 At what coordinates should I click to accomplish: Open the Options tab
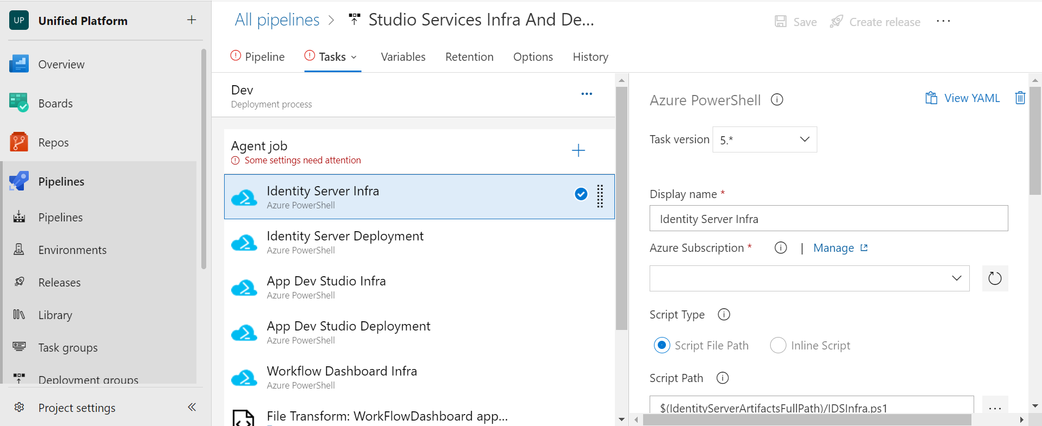[533, 56]
